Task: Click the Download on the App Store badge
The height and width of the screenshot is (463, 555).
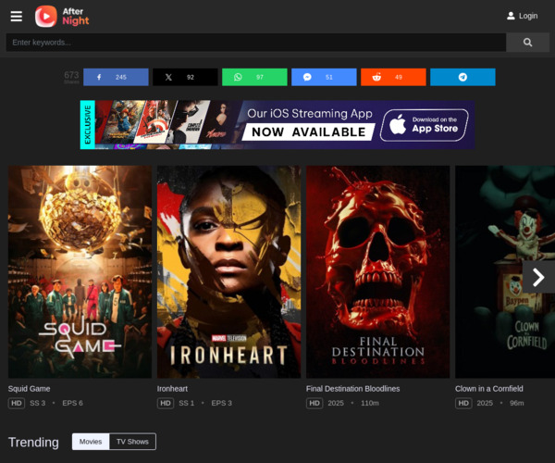Action: 424,125
